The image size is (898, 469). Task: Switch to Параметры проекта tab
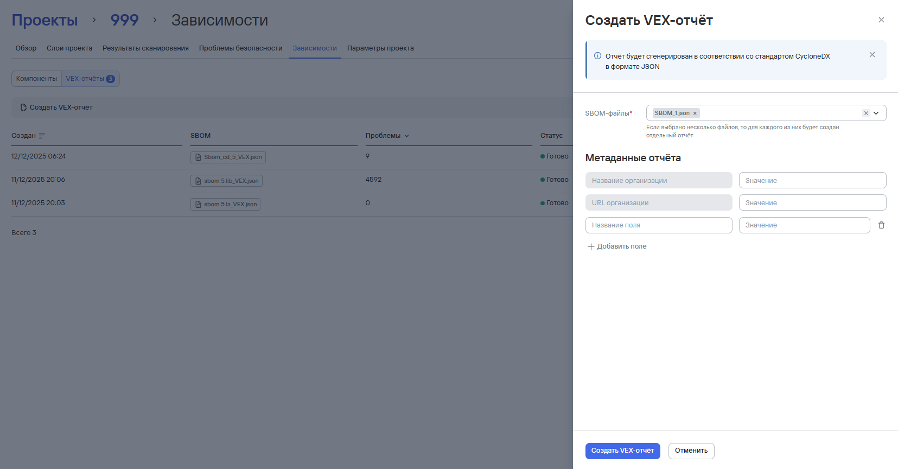[x=380, y=48]
